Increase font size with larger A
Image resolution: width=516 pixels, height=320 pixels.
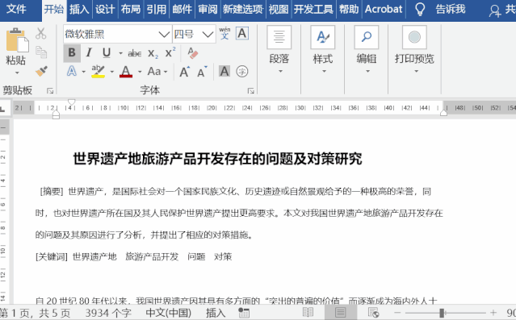pyautogui.click(x=184, y=71)
